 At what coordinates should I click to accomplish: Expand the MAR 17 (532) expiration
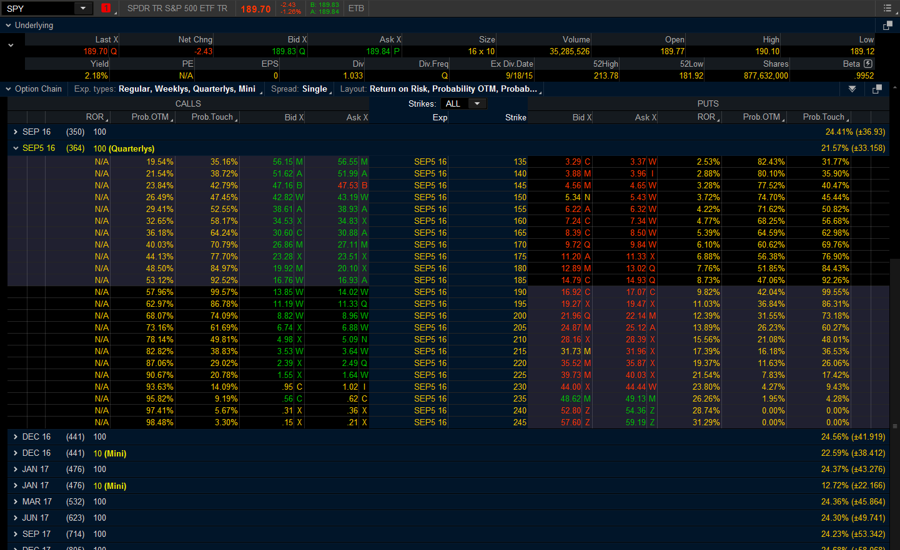pyautogui.click(x=16, y=501)
